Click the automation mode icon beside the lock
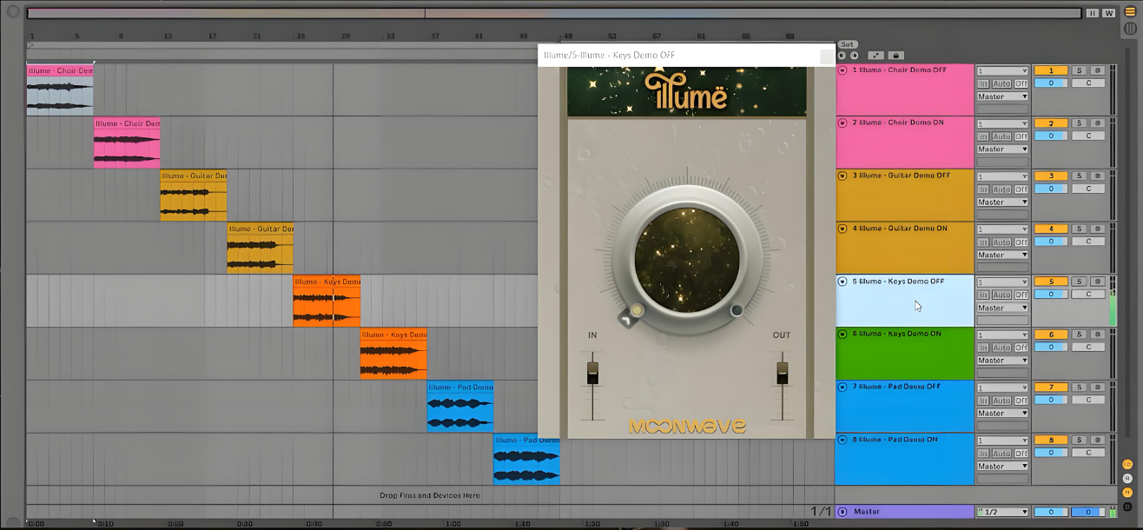 876,55
